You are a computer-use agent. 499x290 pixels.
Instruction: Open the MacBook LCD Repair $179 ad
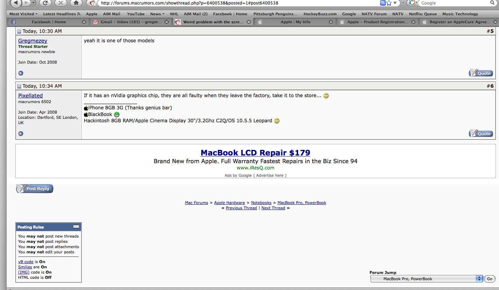255,153
